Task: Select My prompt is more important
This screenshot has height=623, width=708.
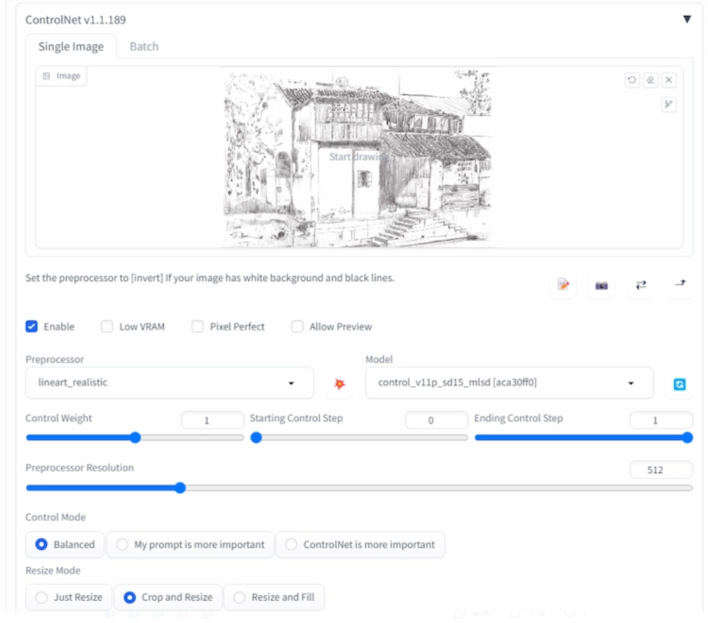Action: (x=190, y=544)
